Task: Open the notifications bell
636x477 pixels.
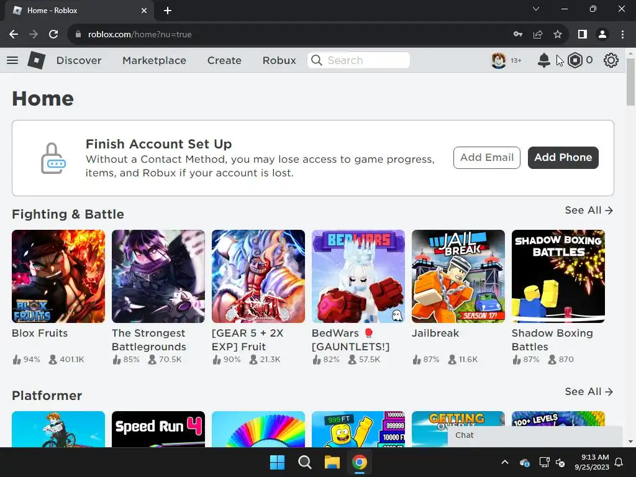Action: tap(544, 60)
